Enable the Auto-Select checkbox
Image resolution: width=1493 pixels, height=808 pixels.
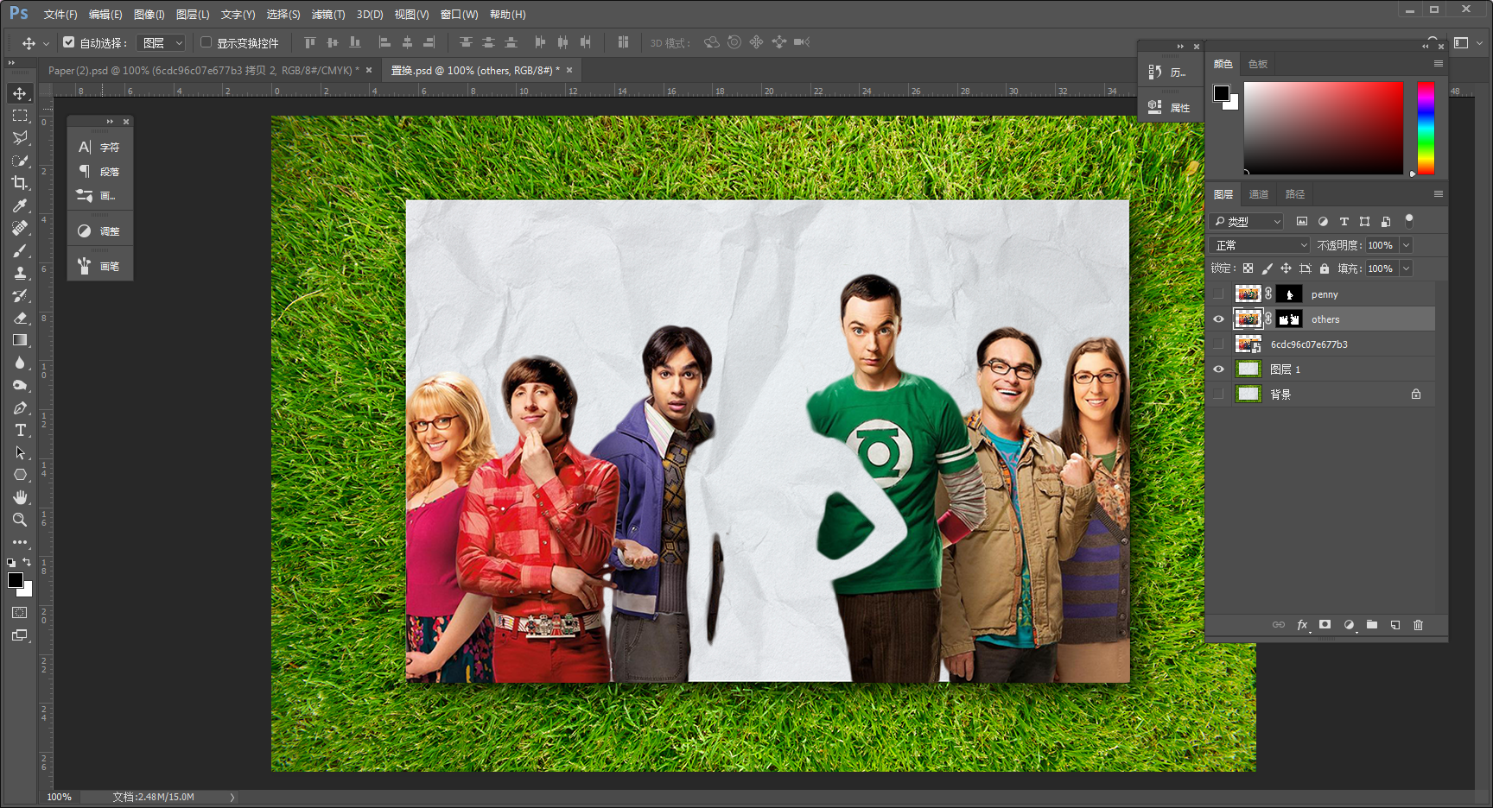pyautogui.click(x=69, y=42)
